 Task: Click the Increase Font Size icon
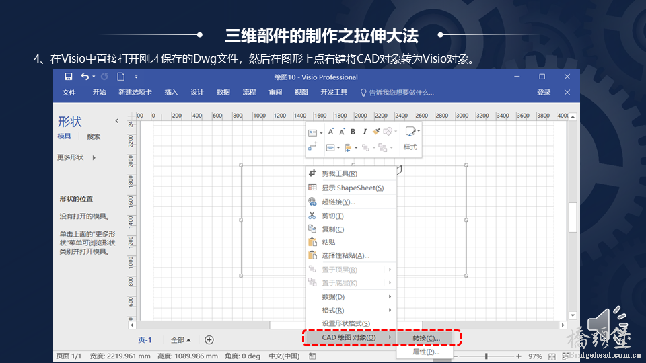coord(330,132)
